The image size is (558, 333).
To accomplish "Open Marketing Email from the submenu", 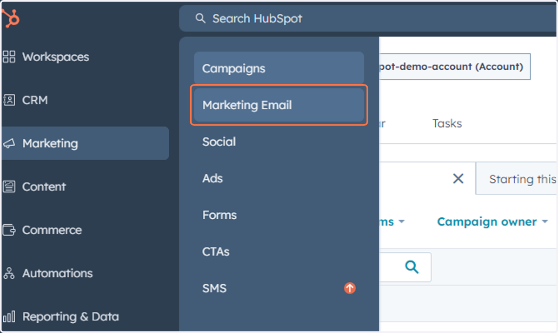I will point(279,105).
